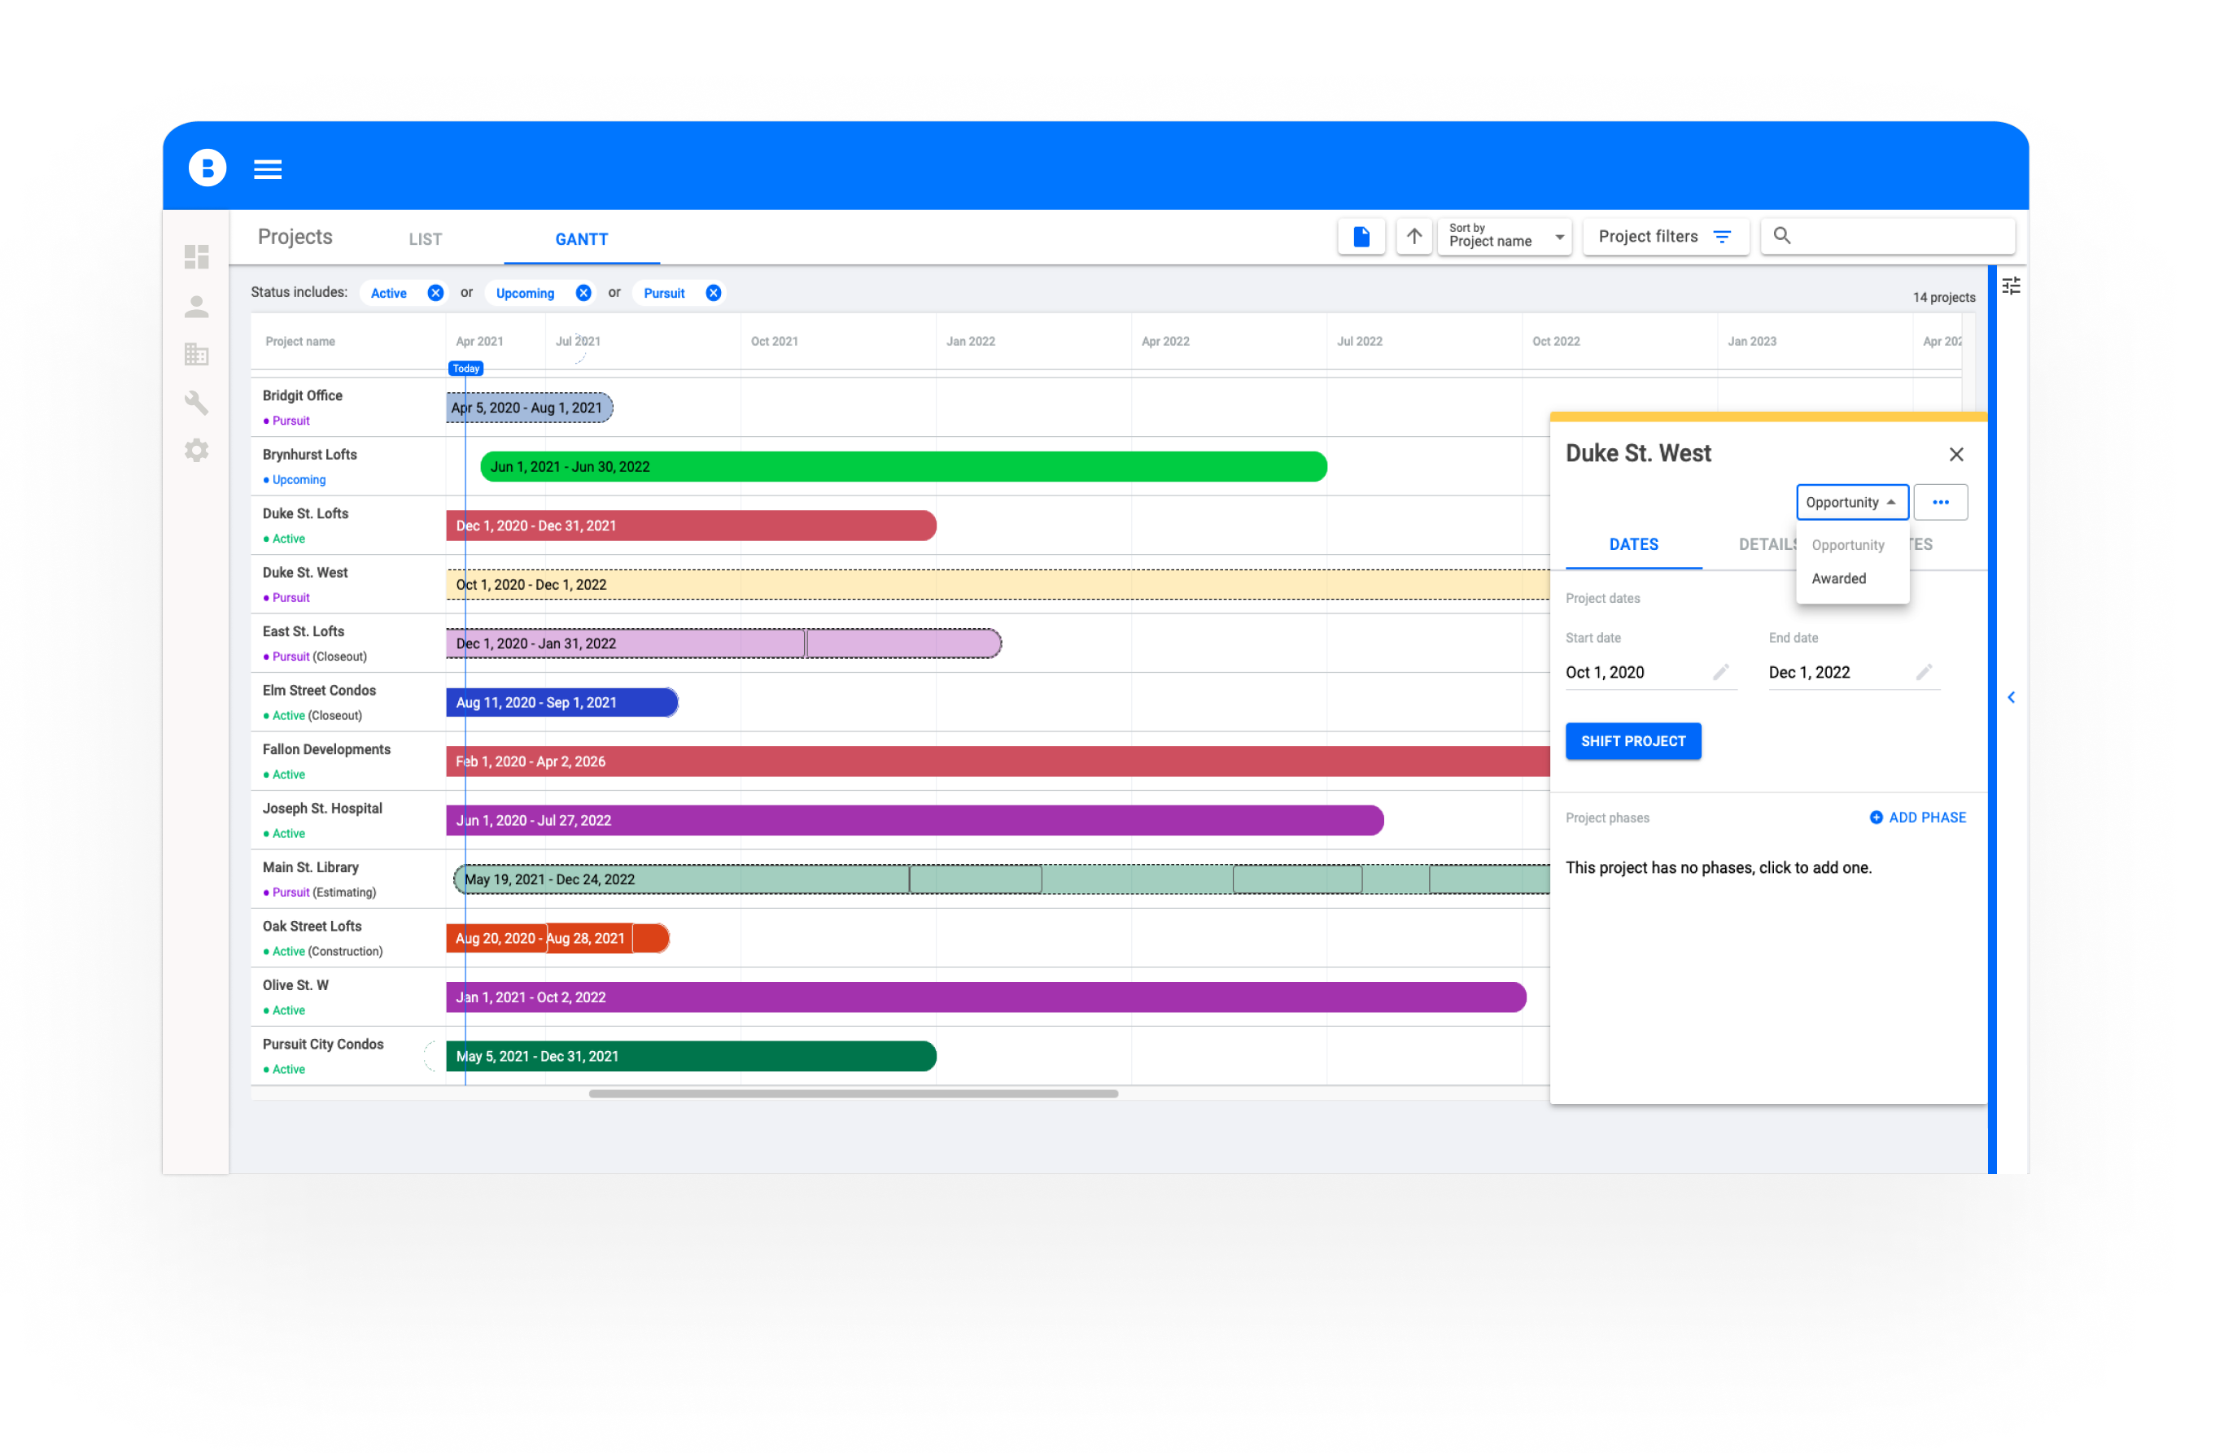Expand the side panel chevron arrow
This screenshot has height=1453, width=2224.
(x=2011, y=698)
